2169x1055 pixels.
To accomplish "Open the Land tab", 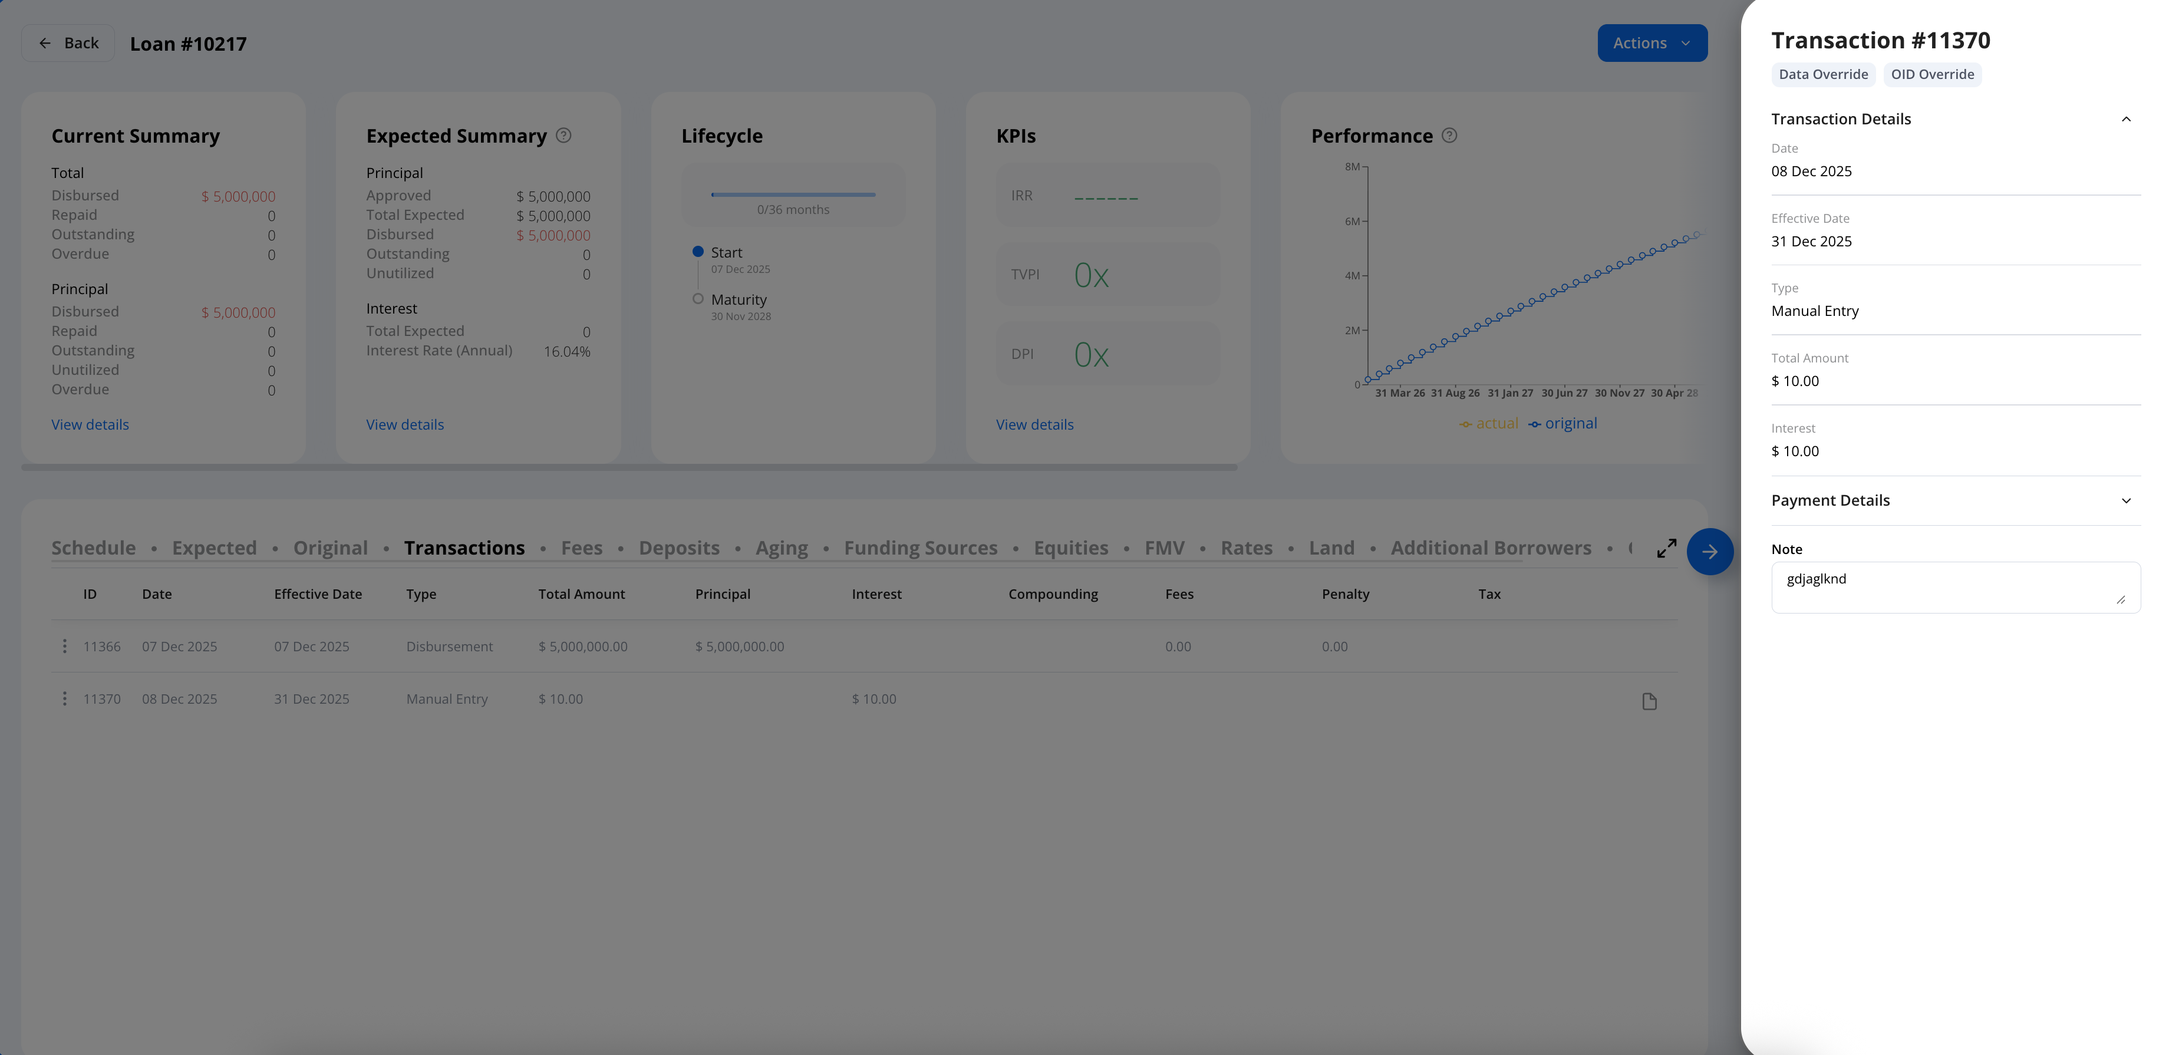I will [1331, 548].
